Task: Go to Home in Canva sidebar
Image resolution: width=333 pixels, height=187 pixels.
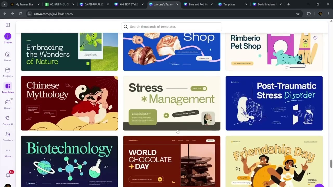Action: point(8,56)
